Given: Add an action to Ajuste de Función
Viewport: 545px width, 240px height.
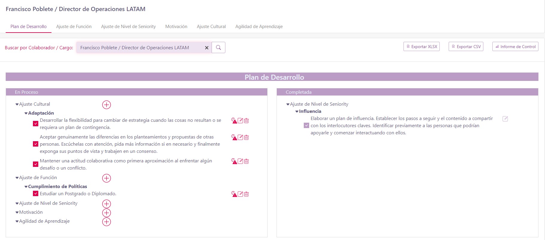Looking at the screenshot, I should pyautogui.click(x=107, y=178).
